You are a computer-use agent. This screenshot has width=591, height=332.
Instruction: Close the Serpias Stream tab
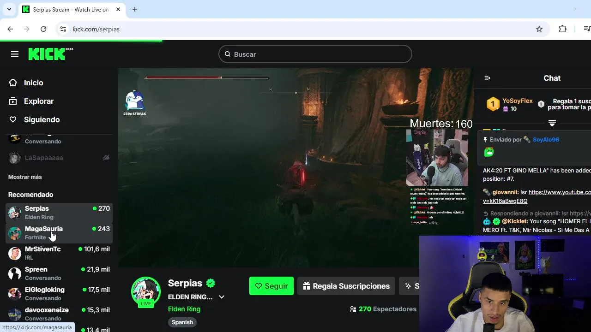tap(118, 9)
